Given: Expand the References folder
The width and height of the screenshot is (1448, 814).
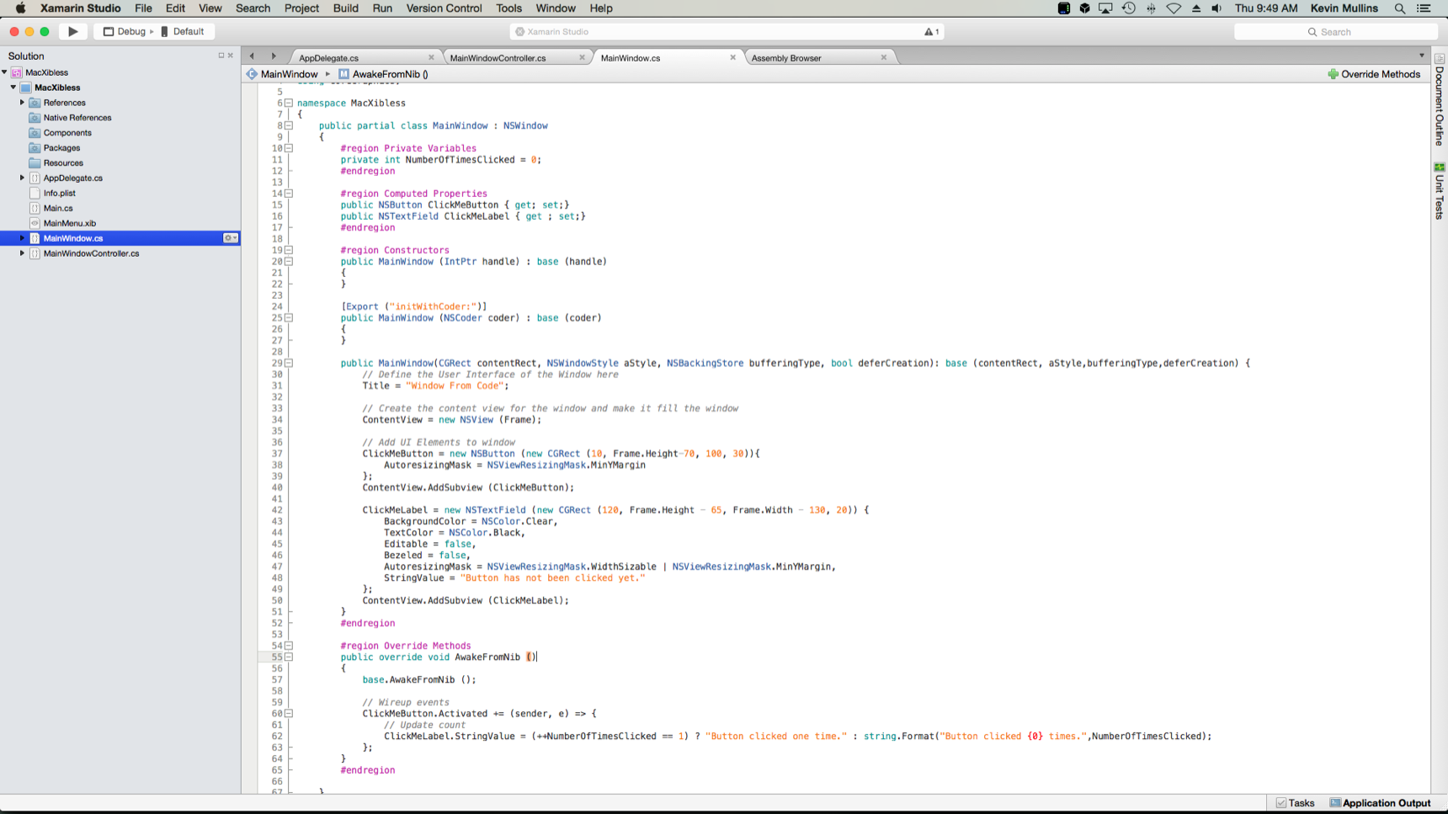Looking at the screenshot, I should coord(23,103).
